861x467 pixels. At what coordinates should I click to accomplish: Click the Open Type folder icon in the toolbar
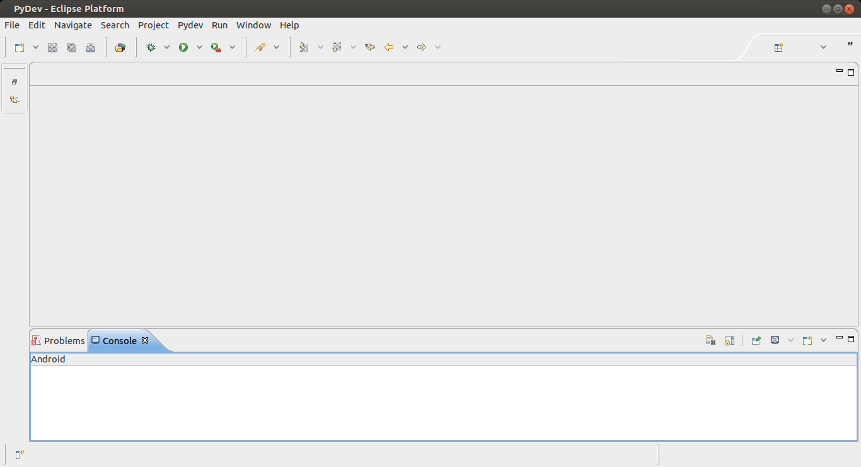coord(120,47)
